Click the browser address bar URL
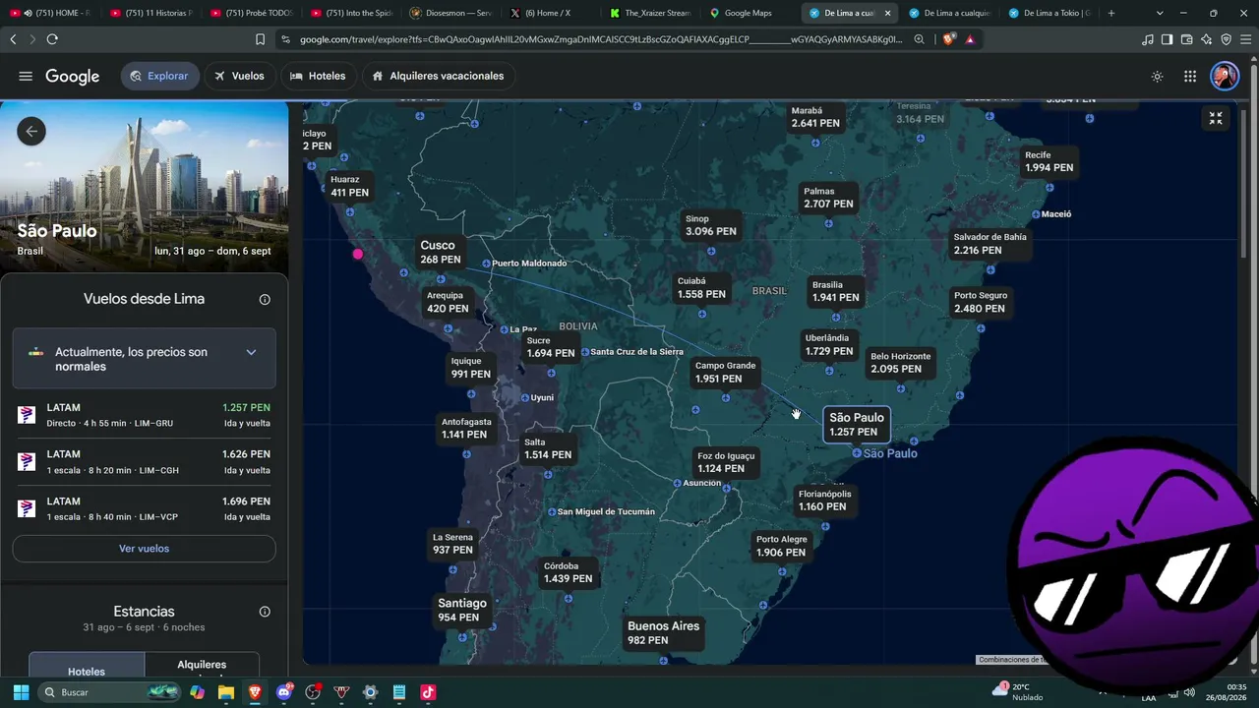 pyautogui.click(x=600, y=39)
